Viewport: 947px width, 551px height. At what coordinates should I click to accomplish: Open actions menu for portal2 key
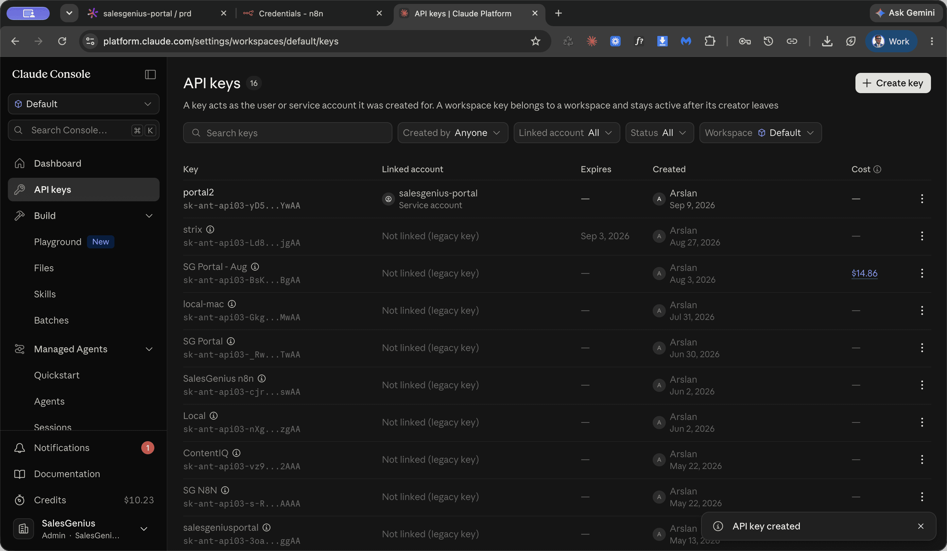(x=922, y=199)
